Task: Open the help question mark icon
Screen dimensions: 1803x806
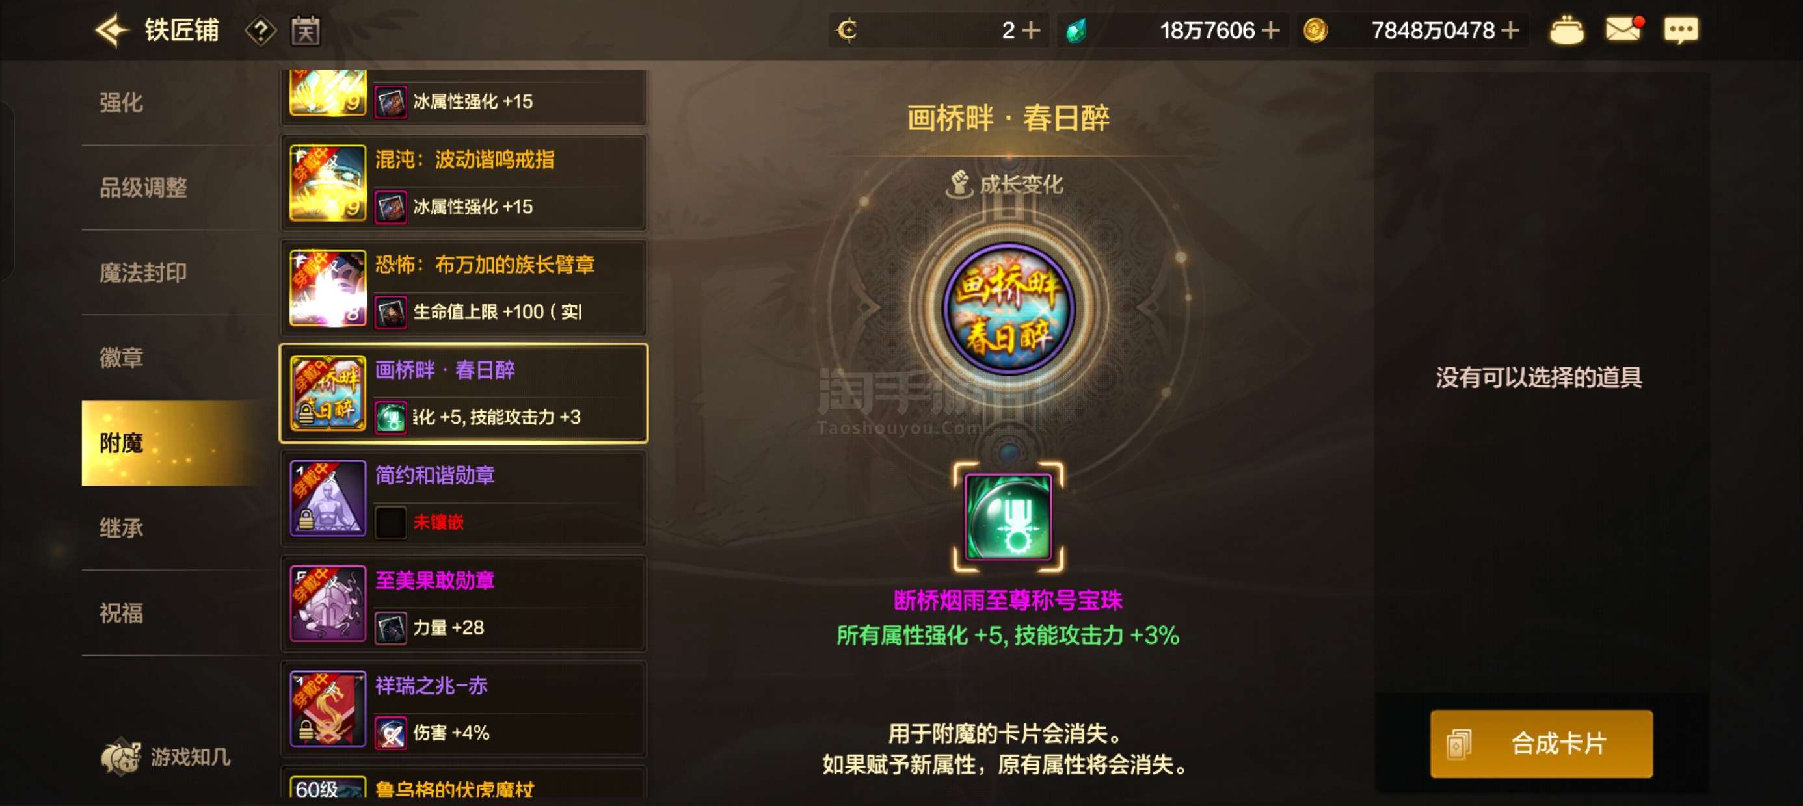Action: [x=260, y=31]
